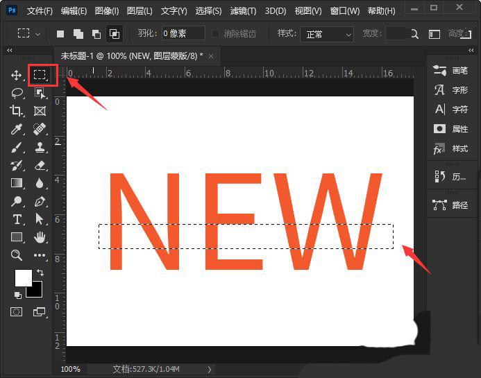
Task: Select the Lasso tool
Action: pos(17,93)
